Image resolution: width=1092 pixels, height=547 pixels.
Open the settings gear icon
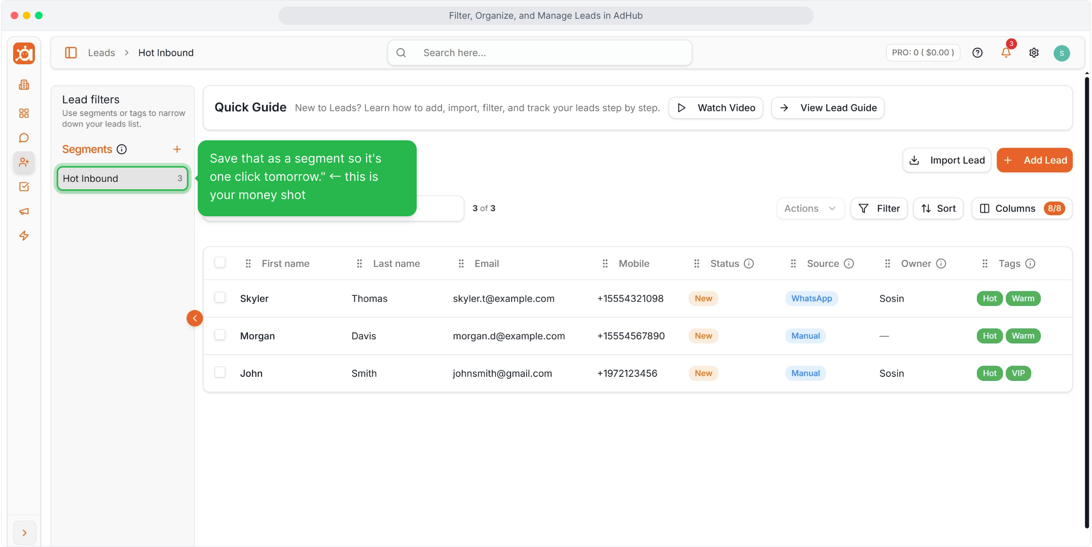pos(1034,53)
